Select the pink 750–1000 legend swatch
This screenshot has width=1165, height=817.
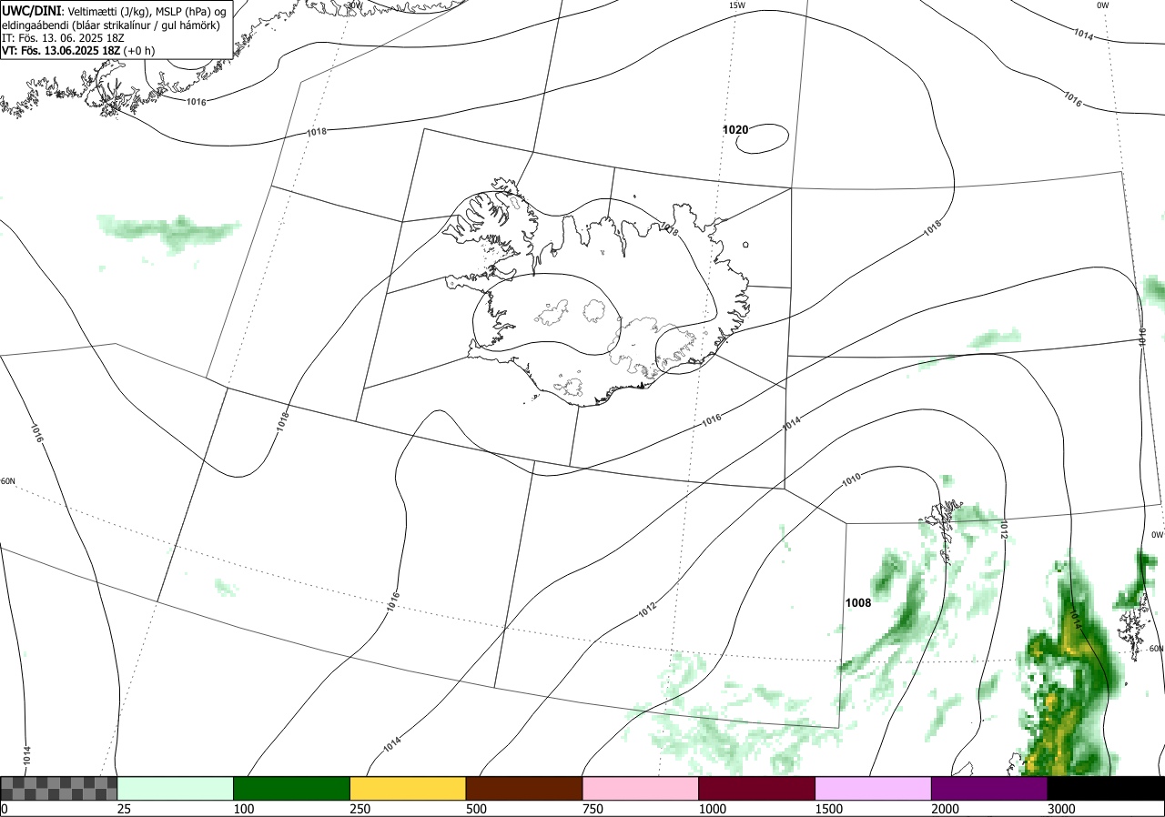[640, 788]
